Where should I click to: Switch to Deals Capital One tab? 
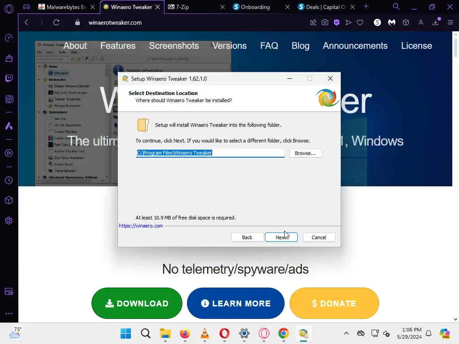click(x=321, y=7)
